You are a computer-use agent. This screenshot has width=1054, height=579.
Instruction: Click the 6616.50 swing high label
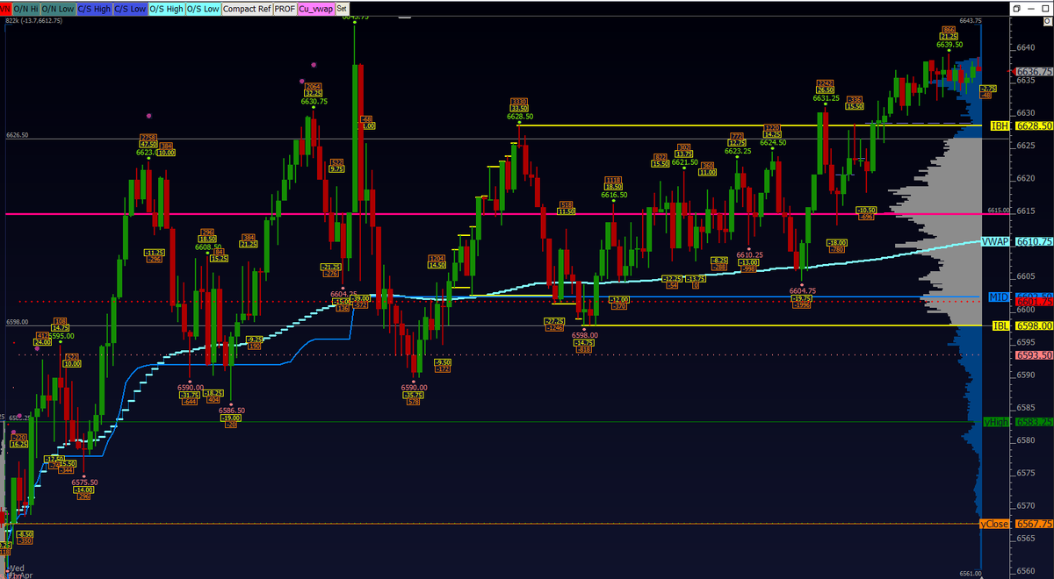pos(614,195)
